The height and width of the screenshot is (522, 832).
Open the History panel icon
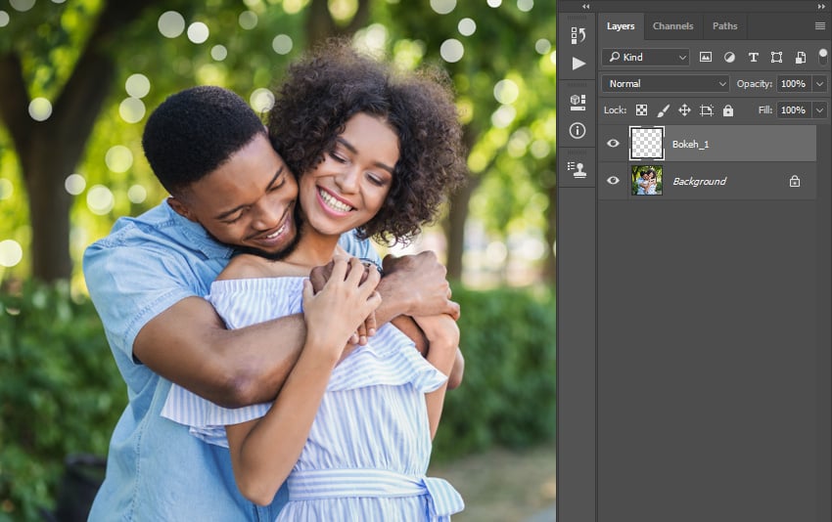pyautogui.click(x=578, y=36)
